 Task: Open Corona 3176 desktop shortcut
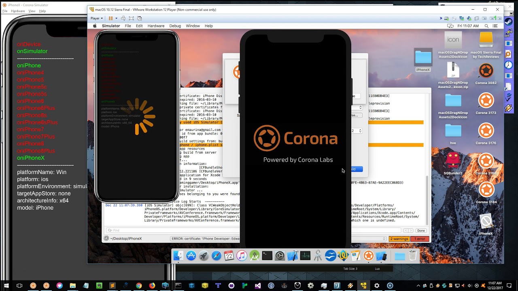(x=486, y=131)
